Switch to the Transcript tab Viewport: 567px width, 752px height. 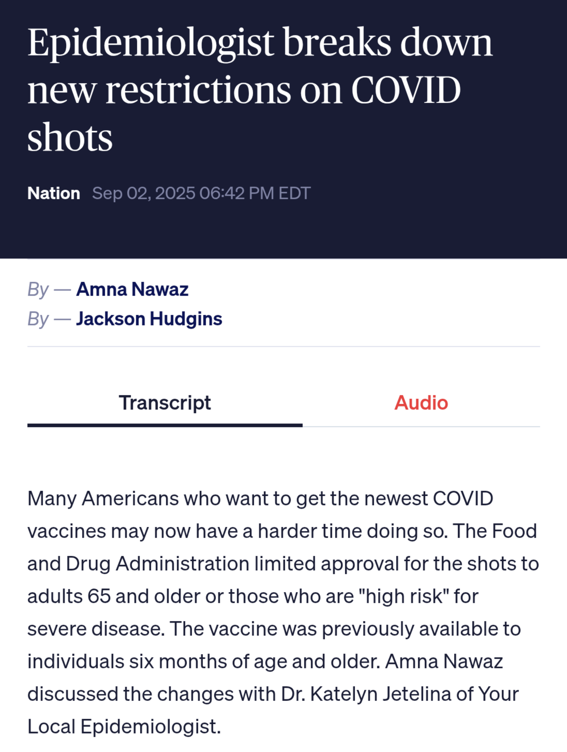pyautogui.click(x=165, y=403)
